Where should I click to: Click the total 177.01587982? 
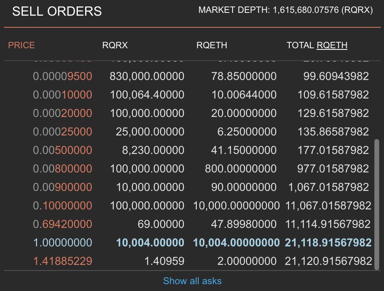click(x=333, y=150)
